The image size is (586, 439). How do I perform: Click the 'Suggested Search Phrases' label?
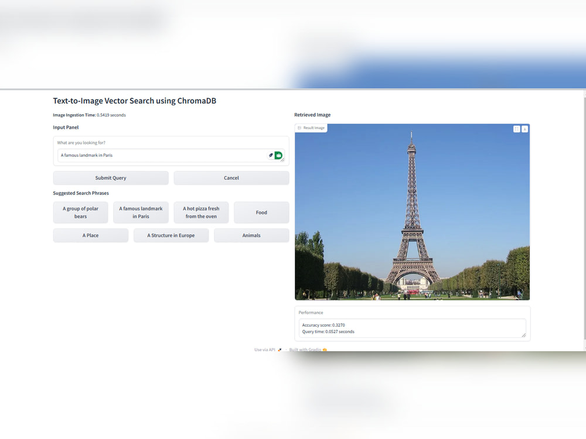[x=81, y=193]
